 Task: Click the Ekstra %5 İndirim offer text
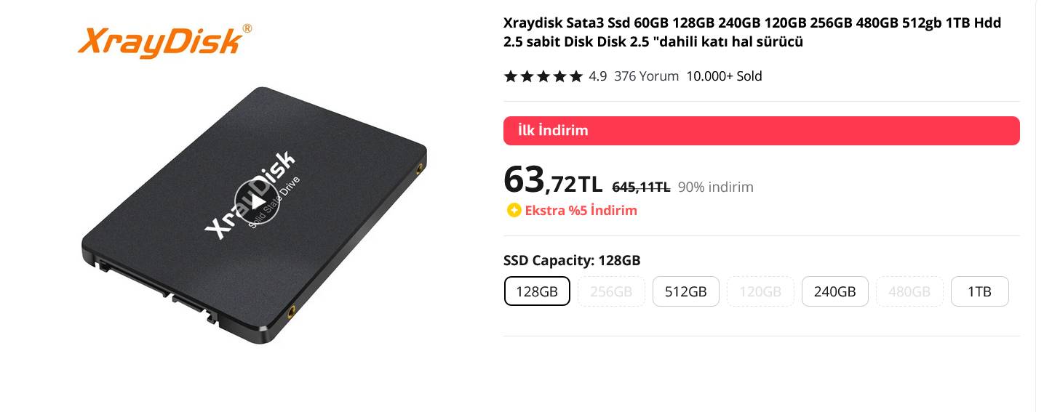pyautogui.click(x=581, y=211)
